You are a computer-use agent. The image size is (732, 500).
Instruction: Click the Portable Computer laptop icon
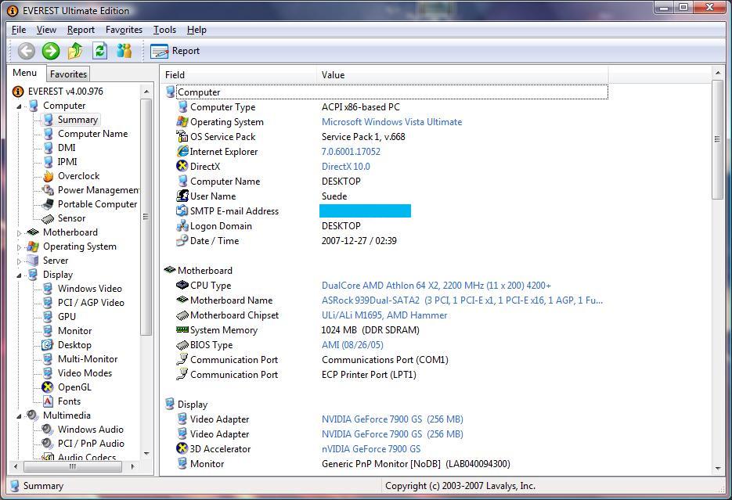[48, 204]
